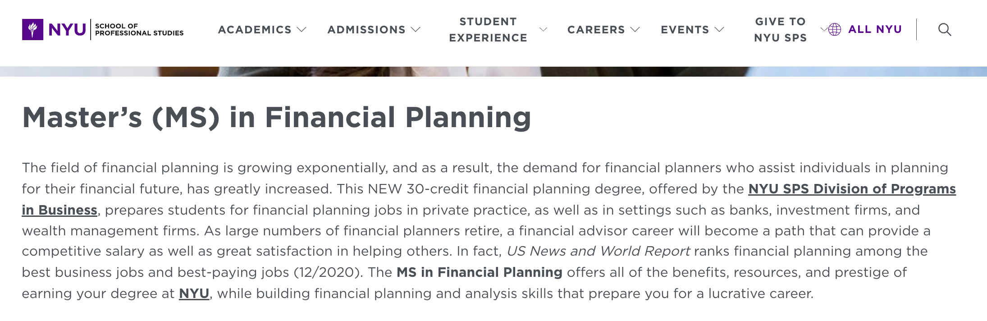Click Give to NYU SPS text
The height and width of the screenshot is (321, 987).
pyautogui.click(x=780, y=30)
